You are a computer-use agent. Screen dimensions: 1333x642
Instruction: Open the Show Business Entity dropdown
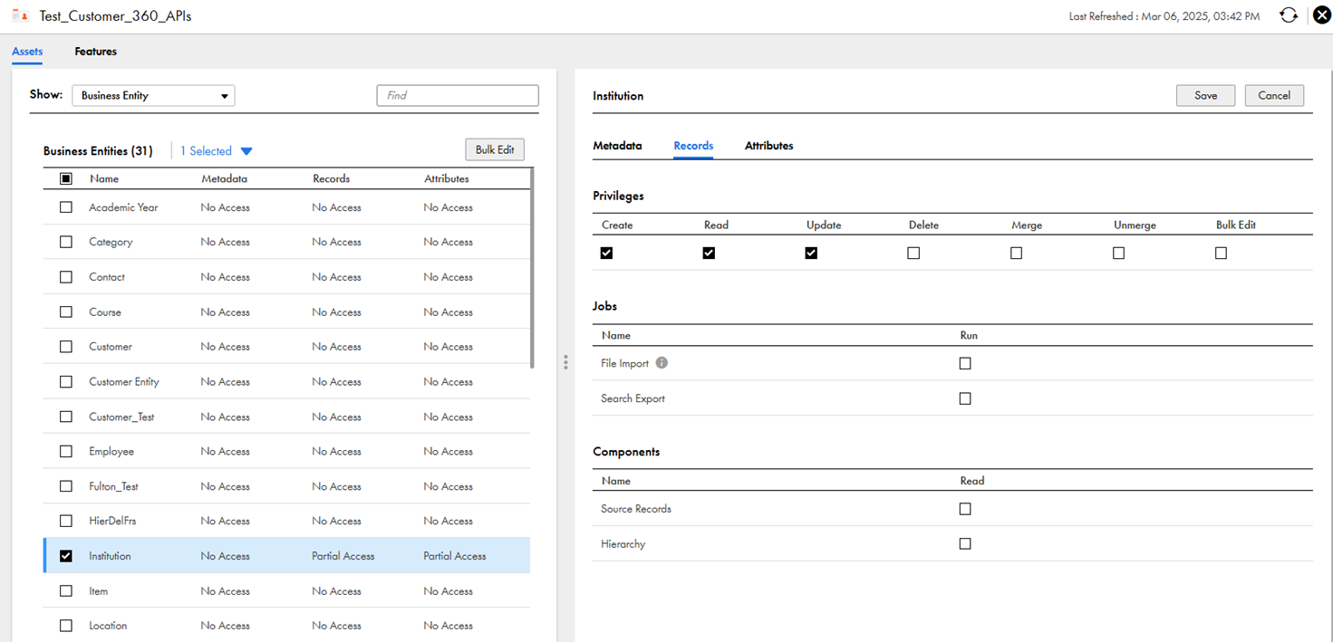point(153,95)
